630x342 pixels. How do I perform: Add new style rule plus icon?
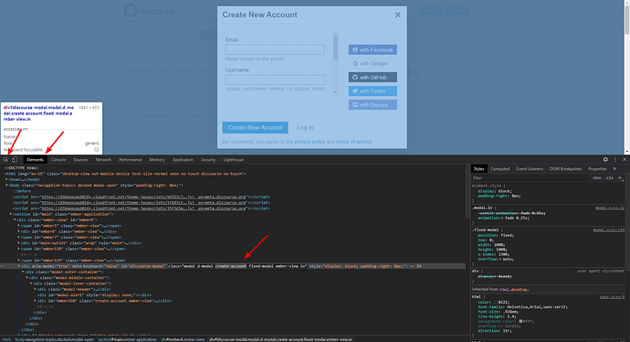620,177
